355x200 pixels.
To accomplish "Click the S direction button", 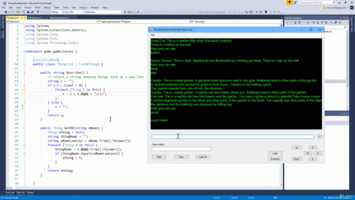I will point(313,159).
